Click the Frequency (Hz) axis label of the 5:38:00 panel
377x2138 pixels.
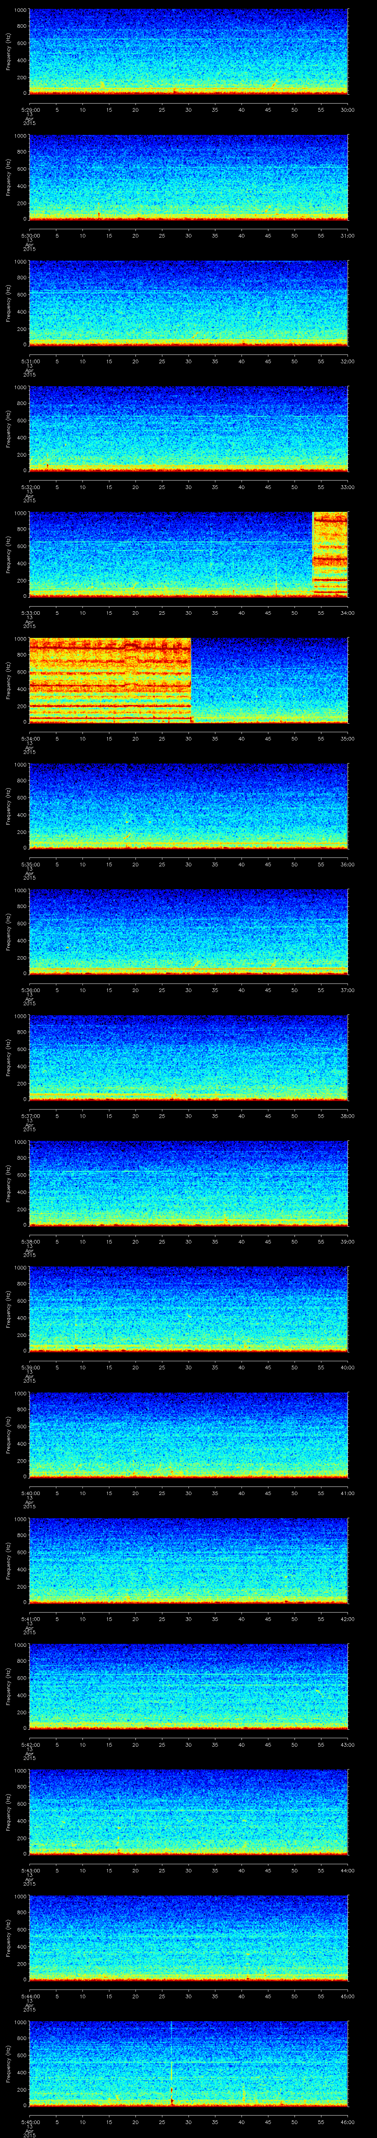(x=9, y=1183)
